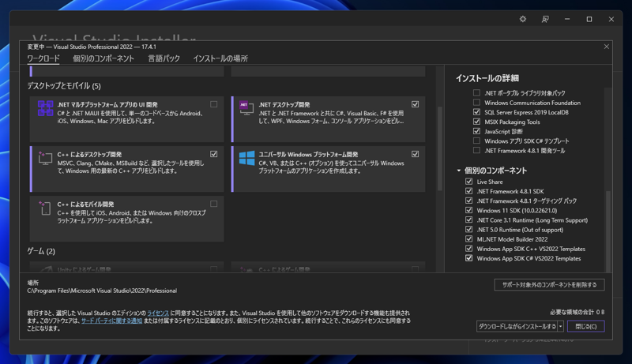This screenshot has height=364, width=632.
Task: Uncheck ML.NET Model Builder 2022 checkbox
Action: [x=468, y=239]
